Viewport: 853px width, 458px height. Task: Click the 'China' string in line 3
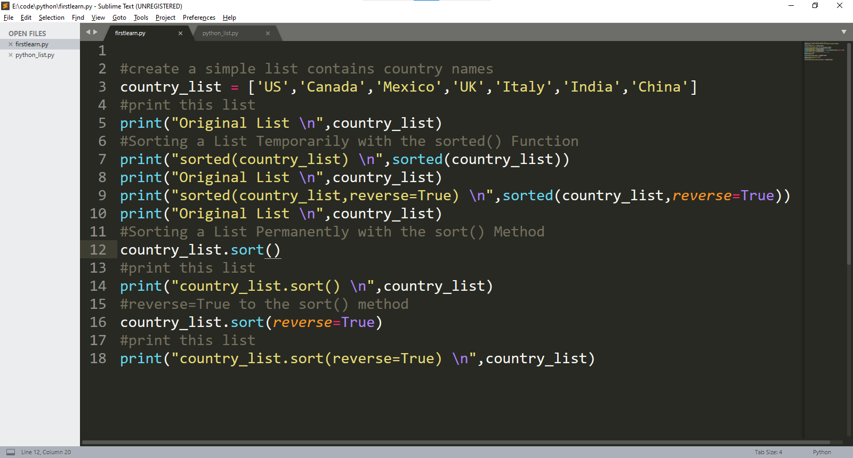660,87
